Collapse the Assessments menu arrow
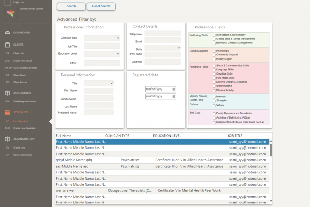Screen dimensions: 310x207 point(47,93)
